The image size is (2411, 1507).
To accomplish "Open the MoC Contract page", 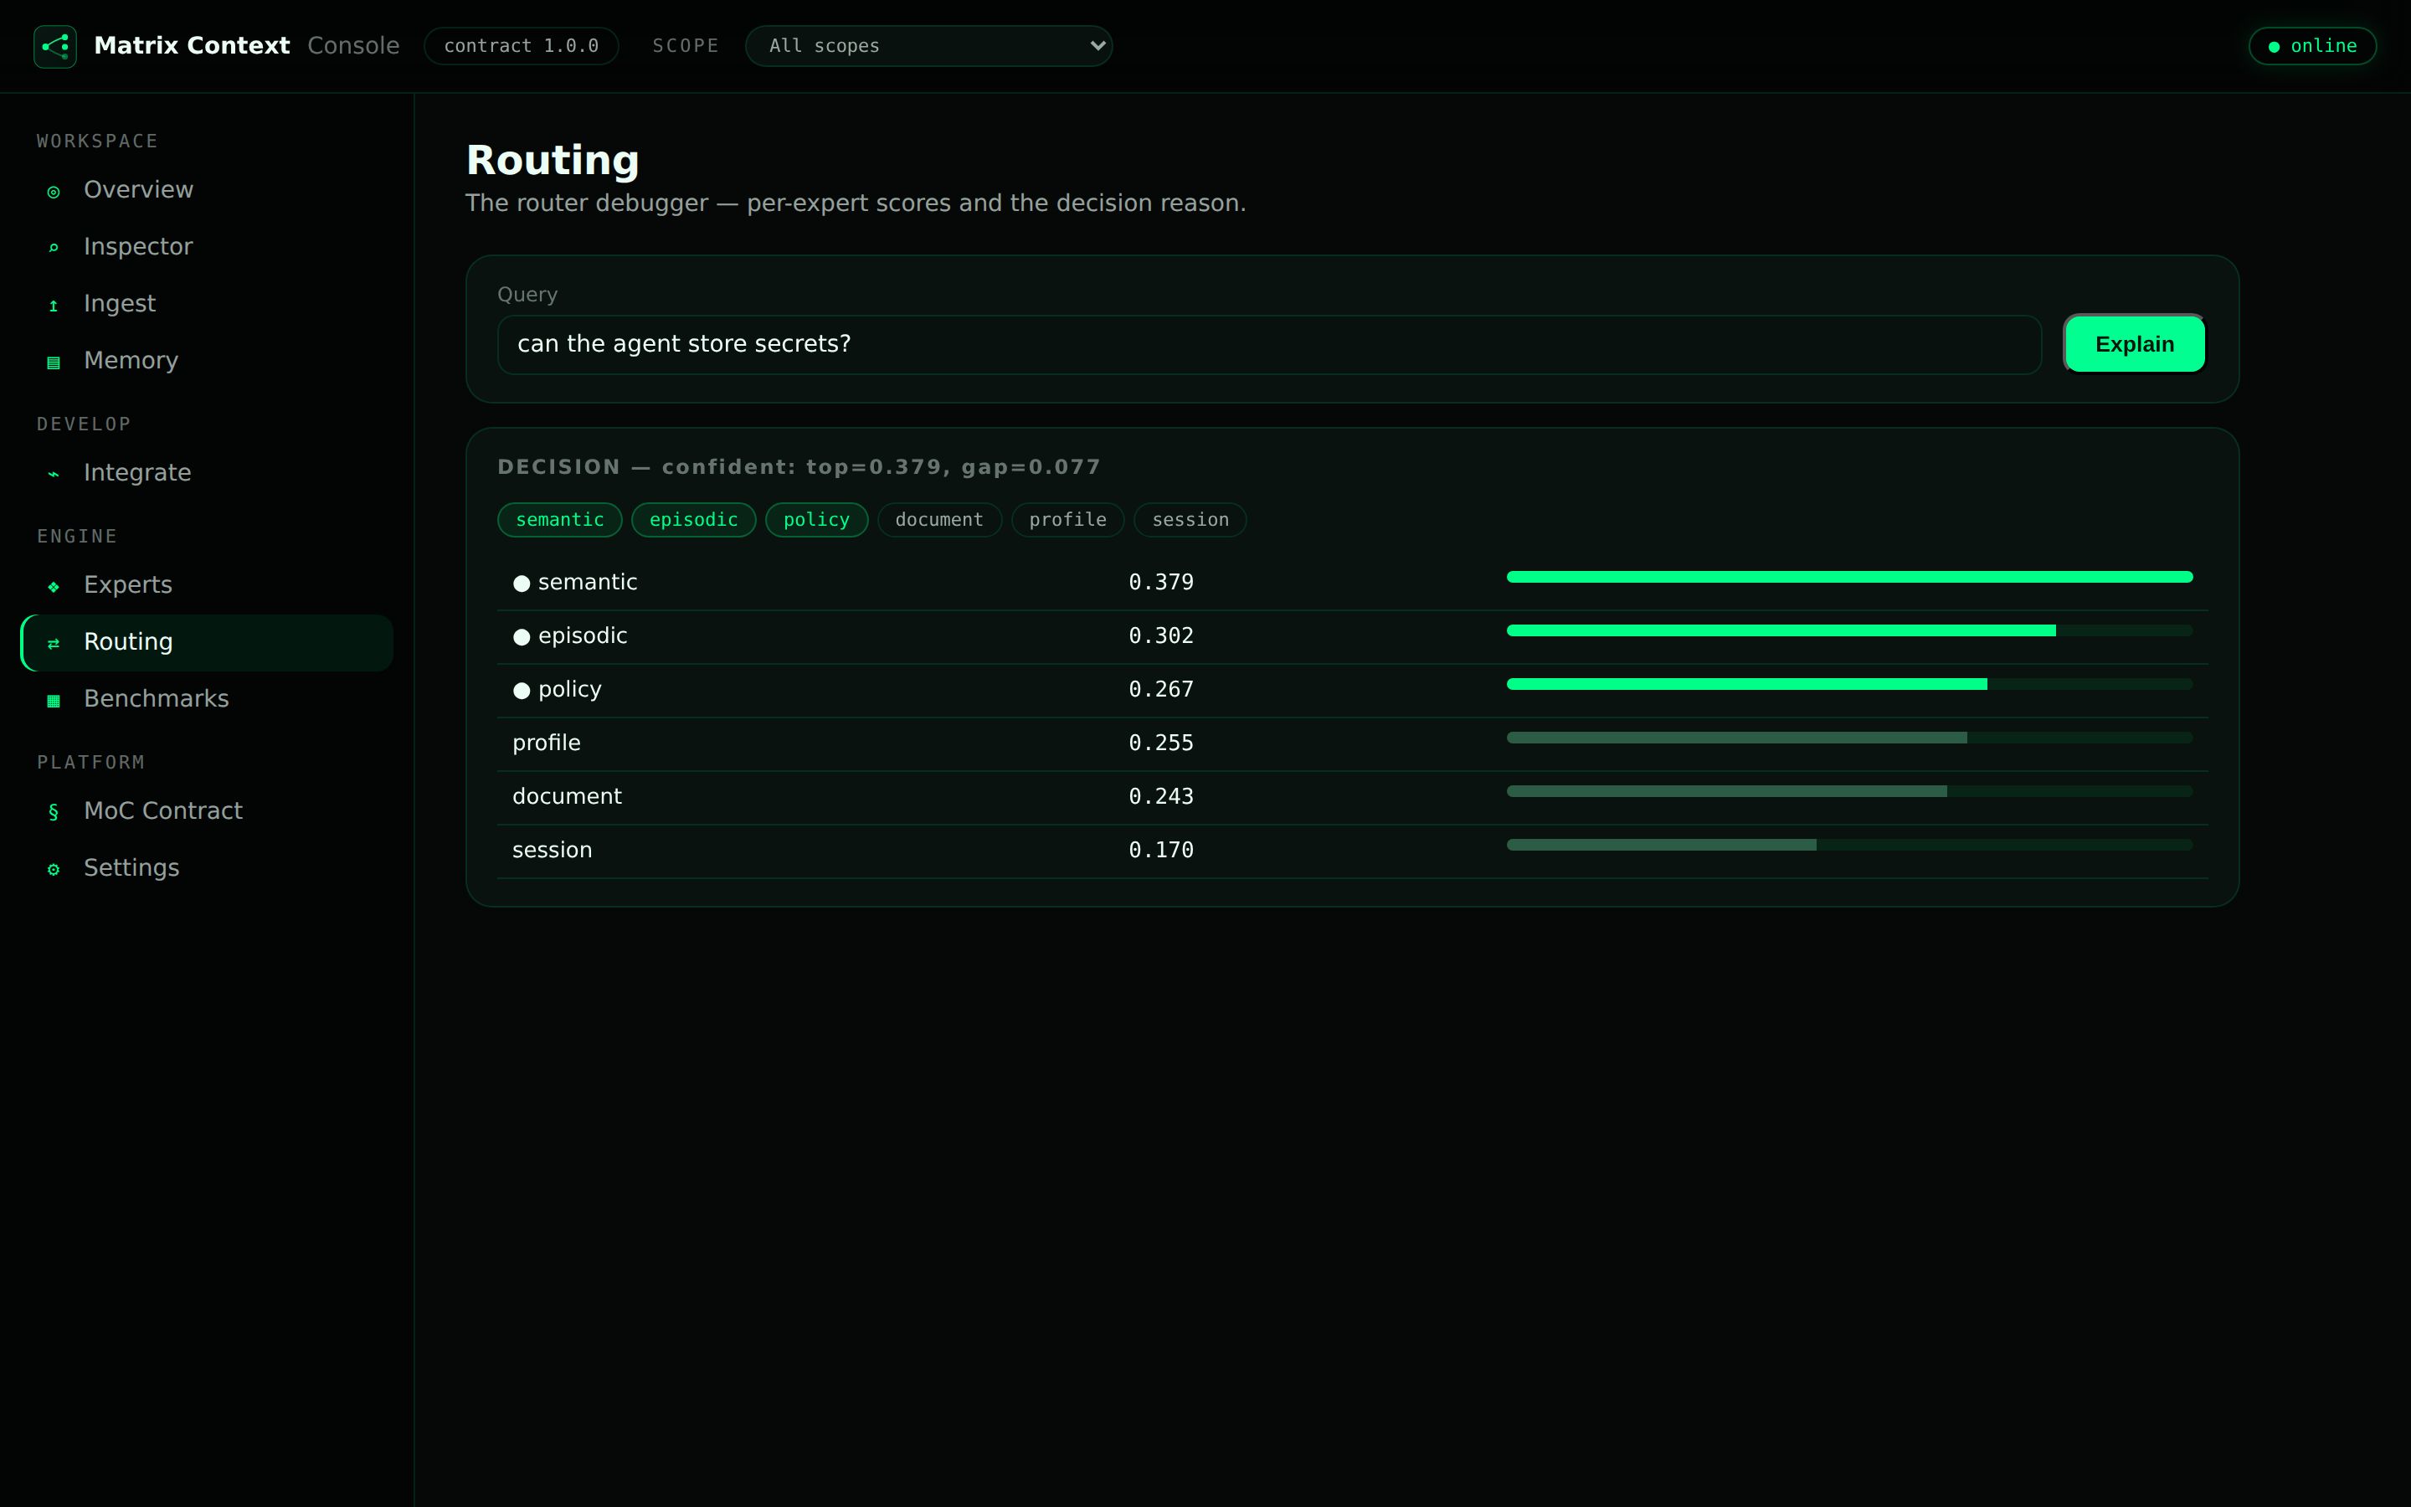I will click(208, 810).
